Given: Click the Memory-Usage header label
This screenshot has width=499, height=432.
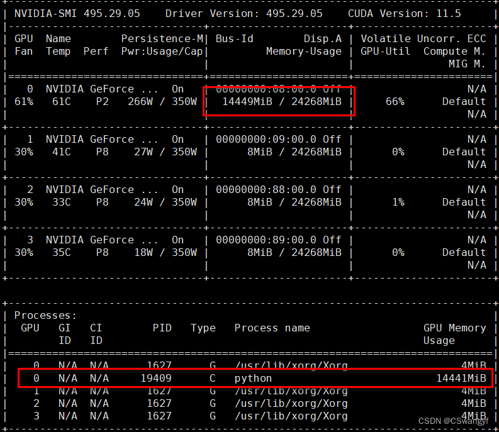Looking at the screenshot, I should [303, 51].
